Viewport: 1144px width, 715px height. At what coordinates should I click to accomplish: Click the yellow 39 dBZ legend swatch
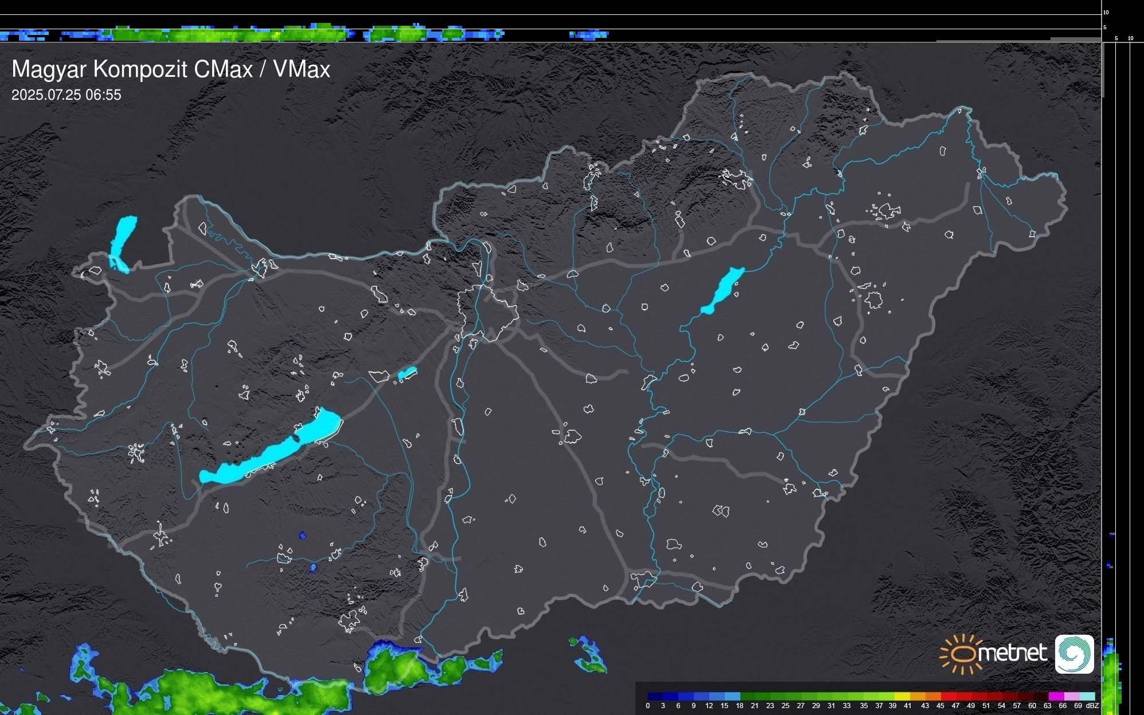pyautogui.click(x=902, y=696)
